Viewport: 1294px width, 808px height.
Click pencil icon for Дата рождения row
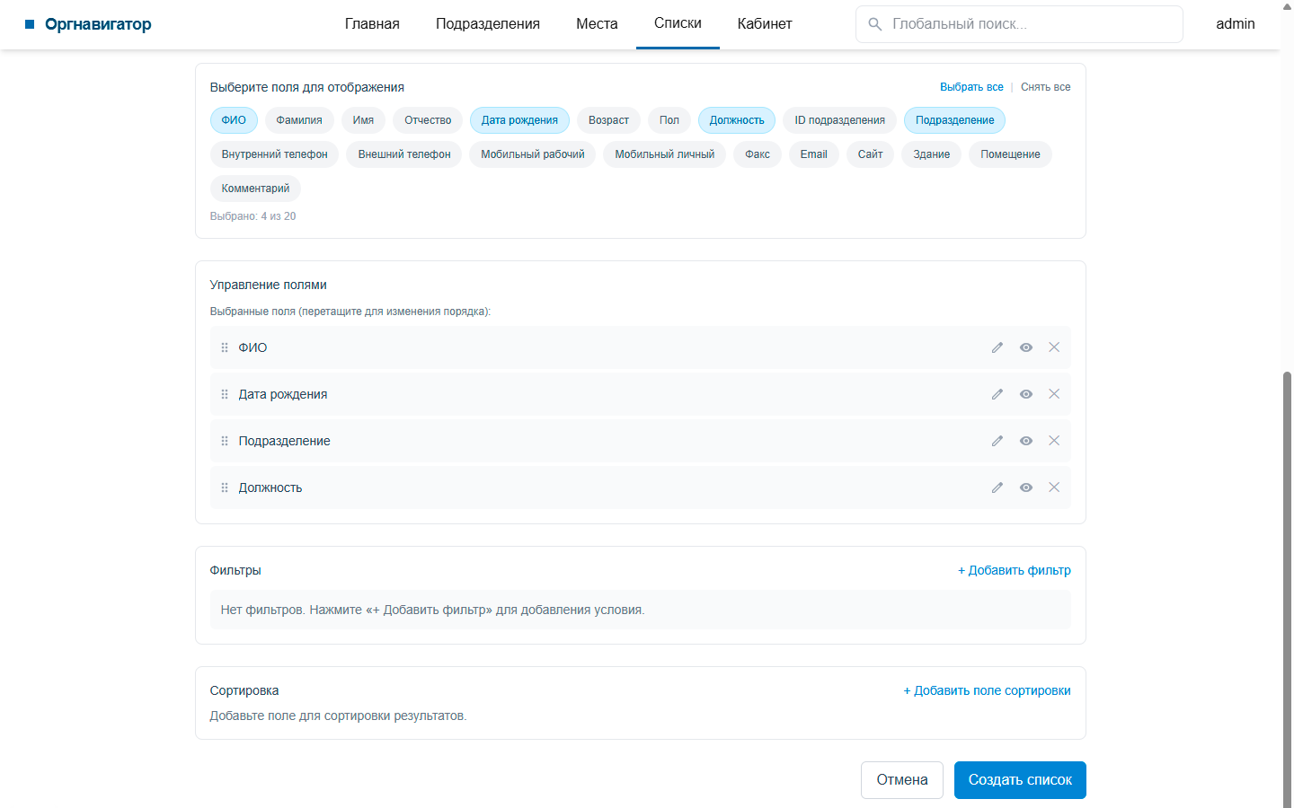pyautogui.click(x=997, y=394)
